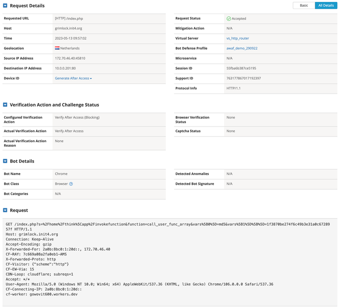The image size is (339, 308).
Task: Click the raw HTTP request text box
Action: [x=170, y=261]
